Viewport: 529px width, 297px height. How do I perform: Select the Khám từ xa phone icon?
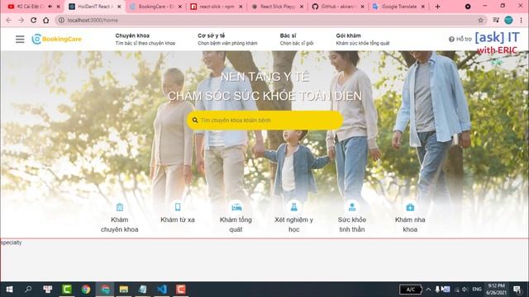[178, 207]
